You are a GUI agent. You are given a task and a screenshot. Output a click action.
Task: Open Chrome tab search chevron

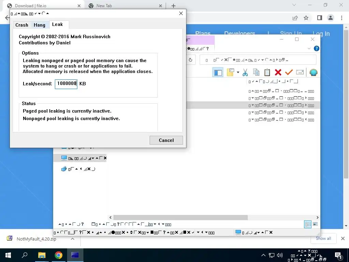[294, 5]
